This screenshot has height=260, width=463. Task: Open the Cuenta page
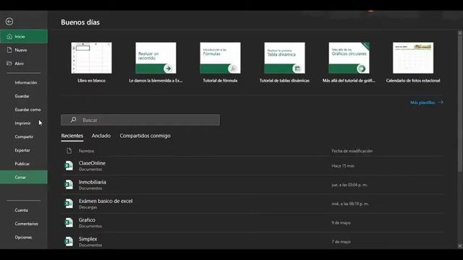coord(21,210)
